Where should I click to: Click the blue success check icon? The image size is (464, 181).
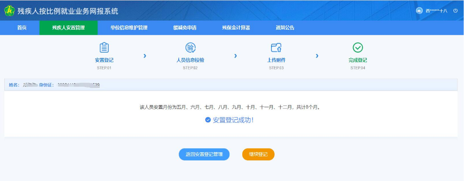click(x=208, y=120)
